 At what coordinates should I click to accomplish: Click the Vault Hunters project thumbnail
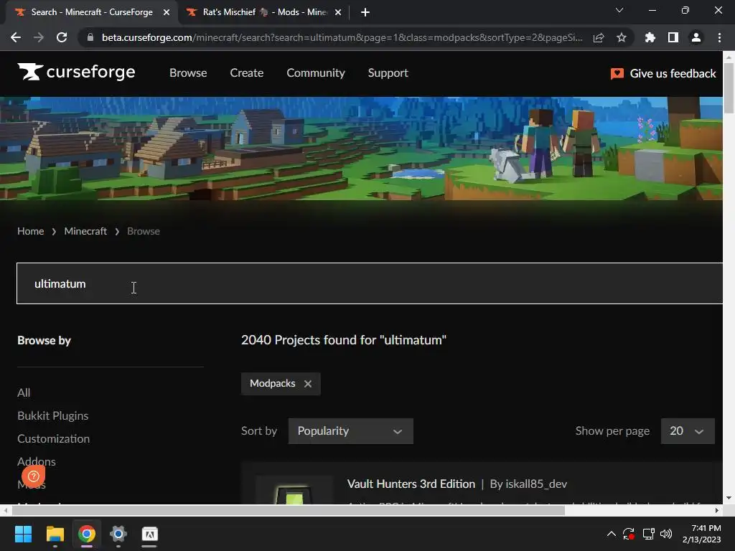coord(294,490)
